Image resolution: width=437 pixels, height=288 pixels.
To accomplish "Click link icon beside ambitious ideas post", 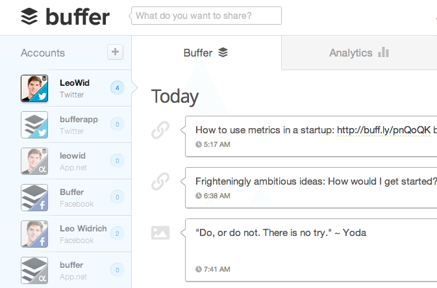I will pos(160,183).
